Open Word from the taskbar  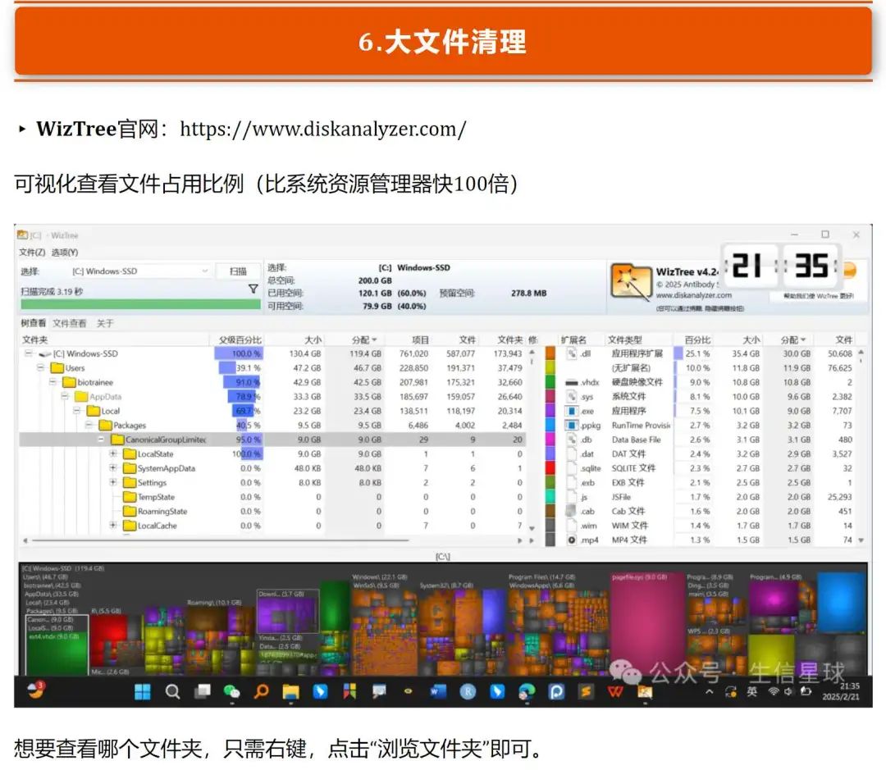[438, 691]
